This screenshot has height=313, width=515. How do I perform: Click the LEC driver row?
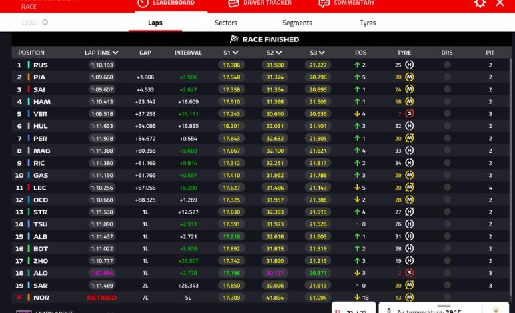pos(40,188)
